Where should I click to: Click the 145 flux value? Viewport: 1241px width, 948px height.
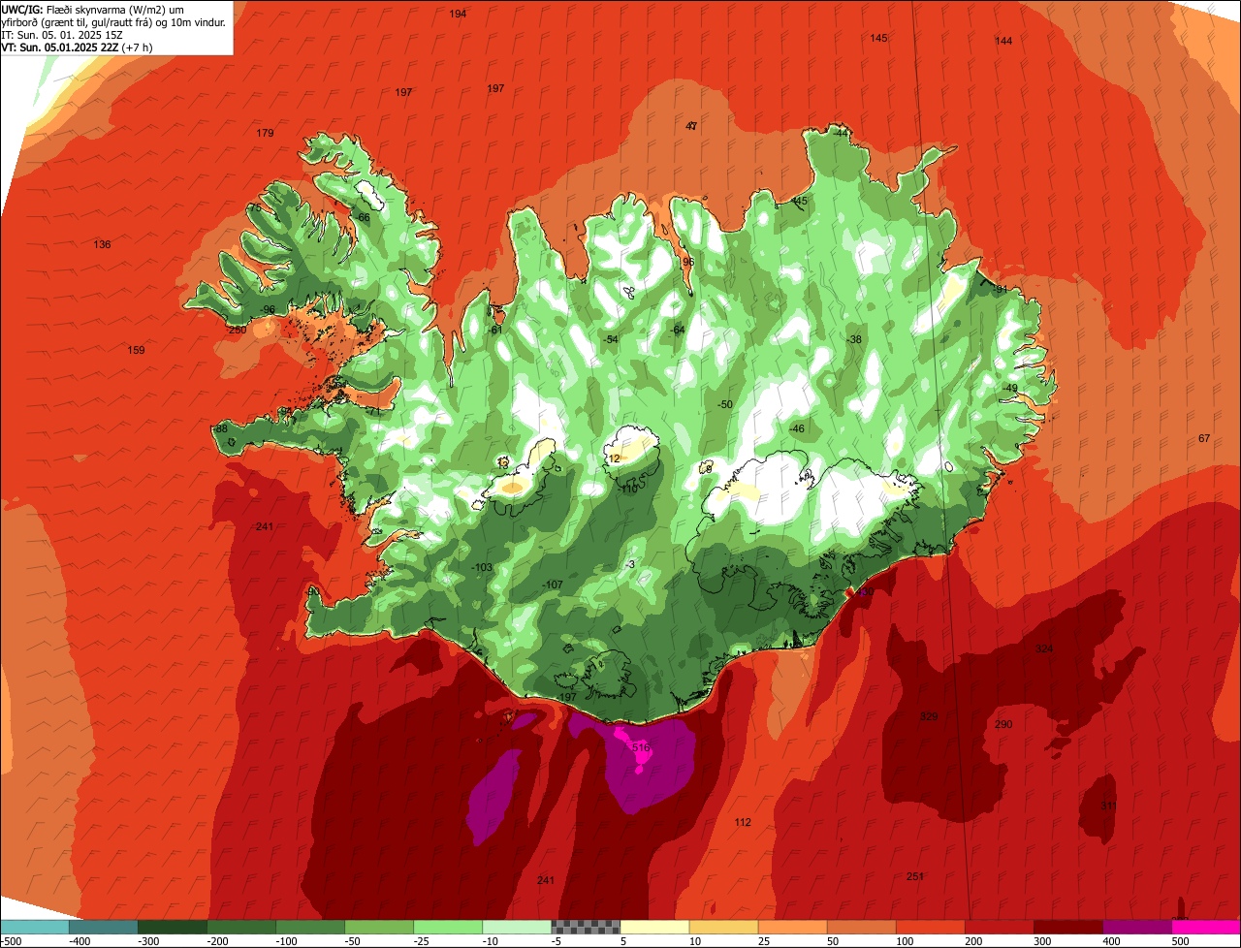[x=878, y=38]
